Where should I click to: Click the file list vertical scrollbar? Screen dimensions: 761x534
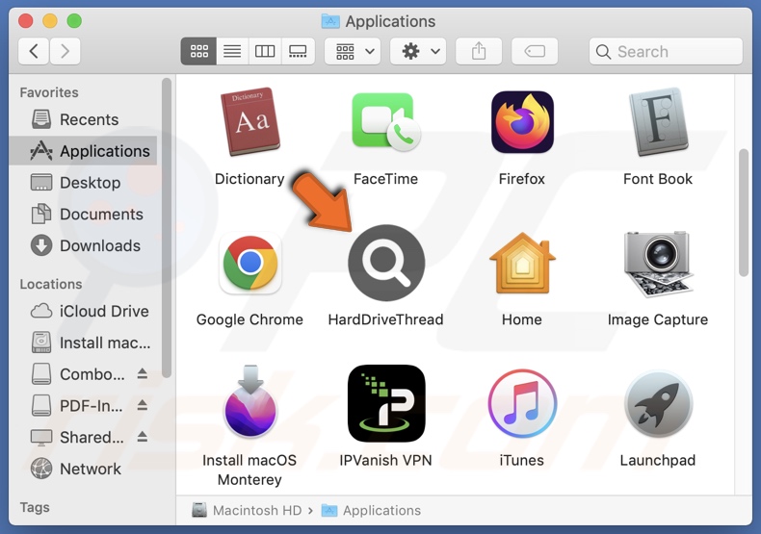click(743, 213)
